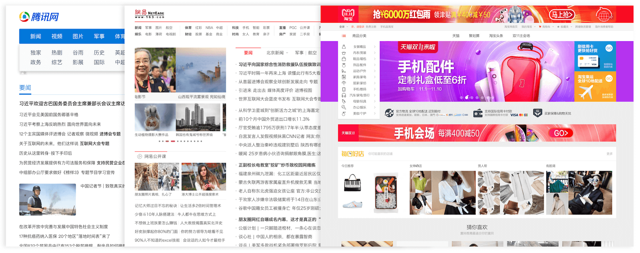Click the Tencent 腾讯网 logo
The image size is (640, 253).
39,17
